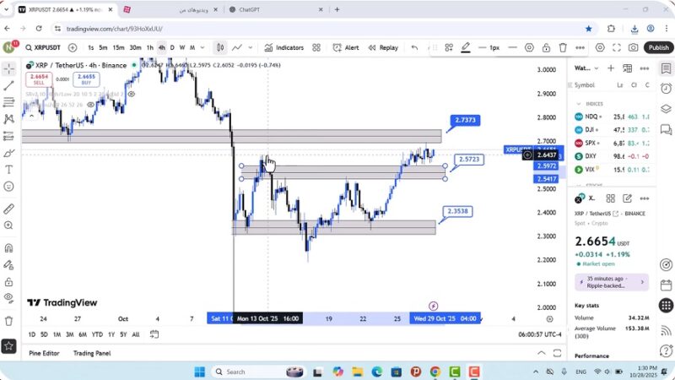
Task: Select the Text tool in left toolbar
Action: (x=9, y=169)
